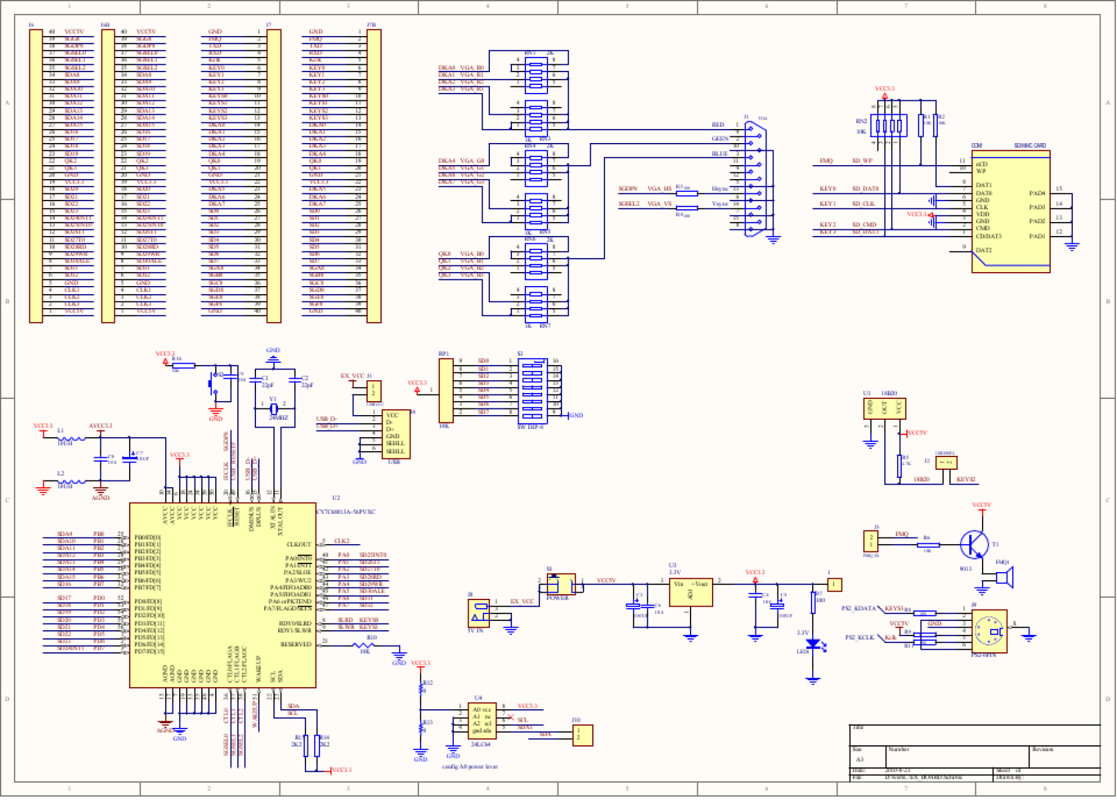Click the J7 header connector strip

(273, 176)
